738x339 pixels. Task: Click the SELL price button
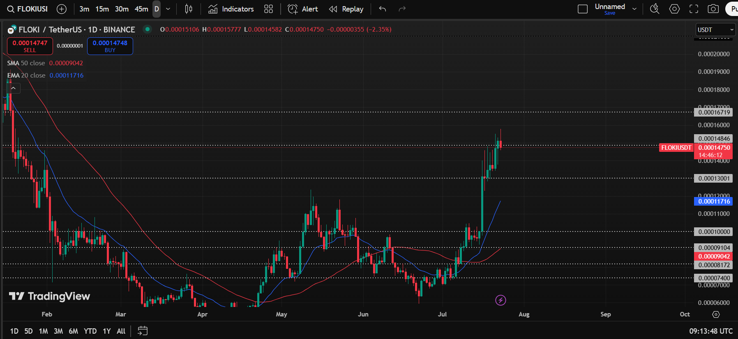[x=30, y=46]
